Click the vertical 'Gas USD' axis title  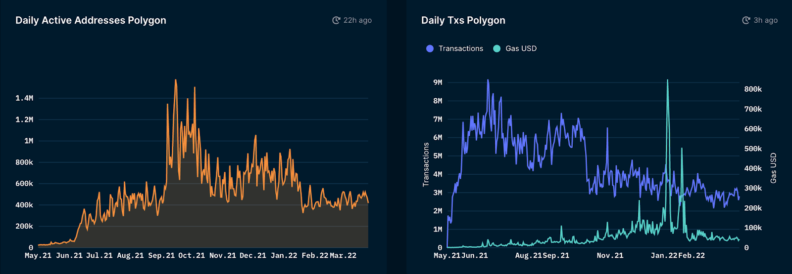click(x=773, y=168)
